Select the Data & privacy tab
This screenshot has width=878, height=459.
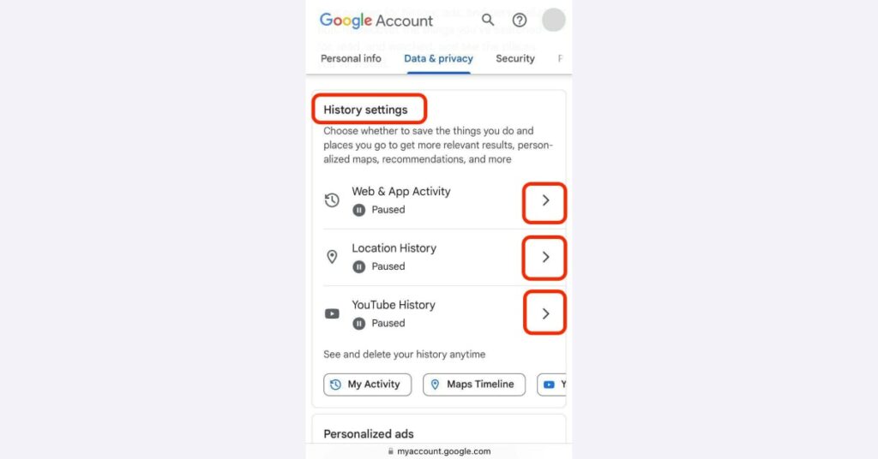click(438, 59)
